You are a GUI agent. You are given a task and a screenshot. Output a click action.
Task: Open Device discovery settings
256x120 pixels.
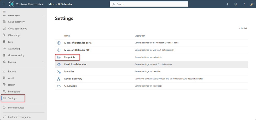(73, 79)
